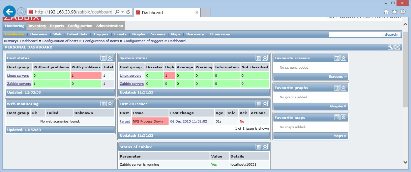The image size is (411, 172).
Task: Open Zabbix servers link in Host status
Action: [19, 83]
